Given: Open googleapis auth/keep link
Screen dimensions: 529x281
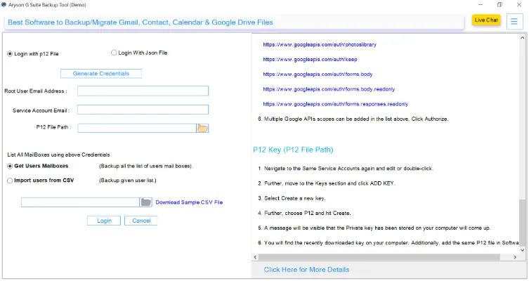Looking at the screenshot, I should pos(310,60).
